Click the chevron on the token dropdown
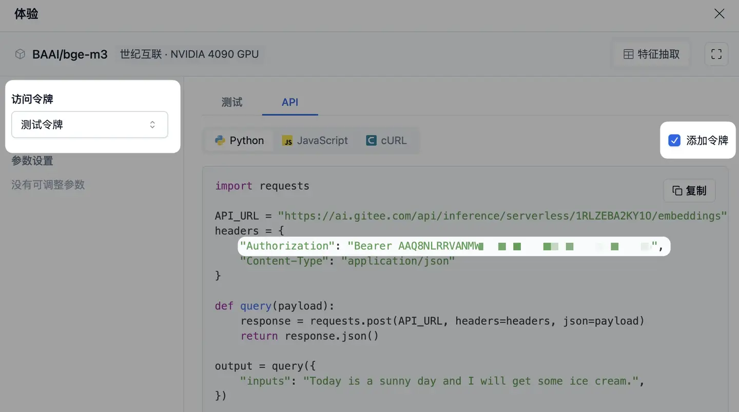Screen dimensions: 739x412 (152, 125)
